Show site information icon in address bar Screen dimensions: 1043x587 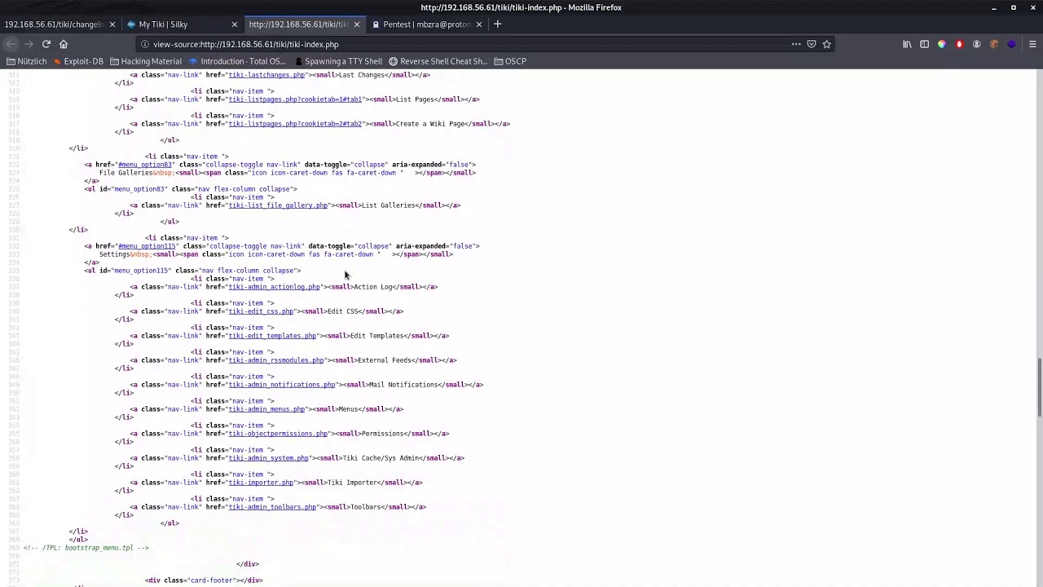[x=144, y=44]
